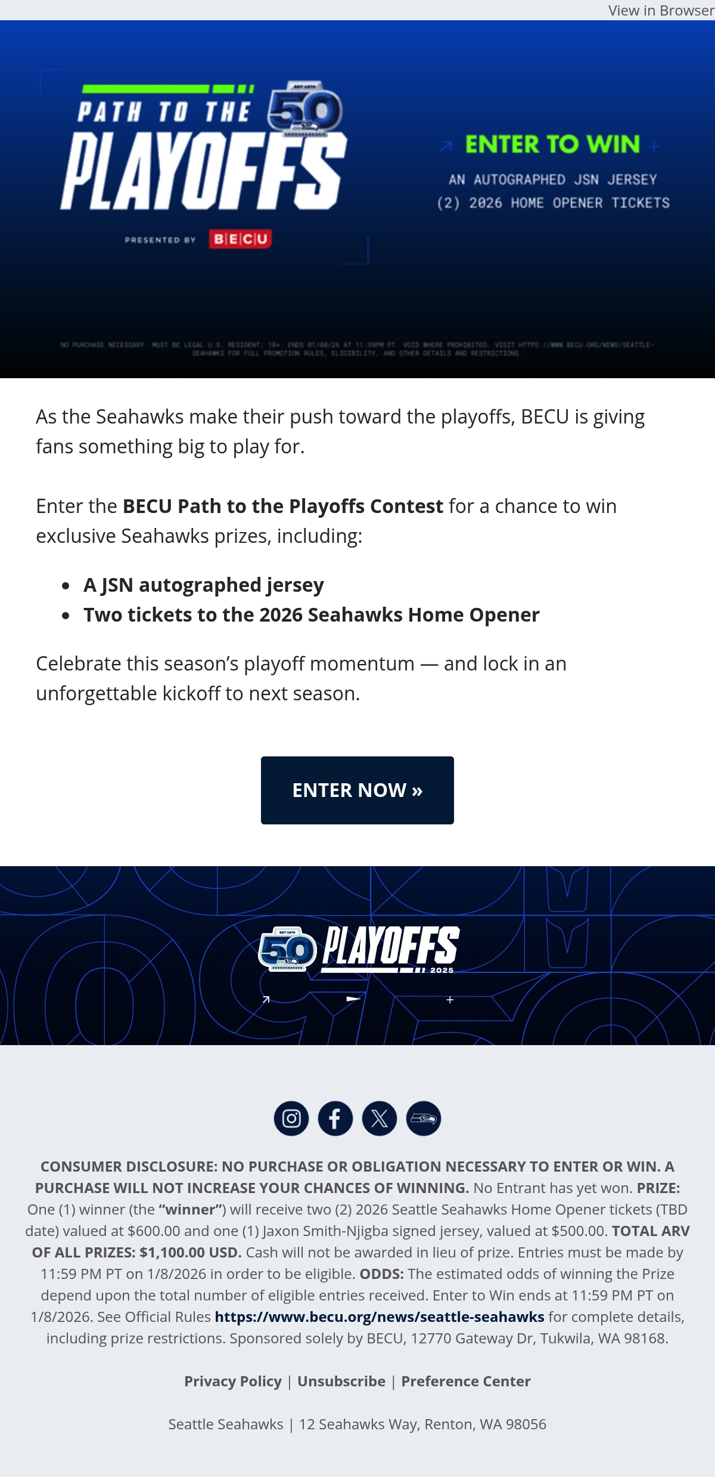Click the 50 Playoffs 2025 footer logo
The height and width of the screenshot is (1477, 715).
pyautogui.click(x=359, y=949)
